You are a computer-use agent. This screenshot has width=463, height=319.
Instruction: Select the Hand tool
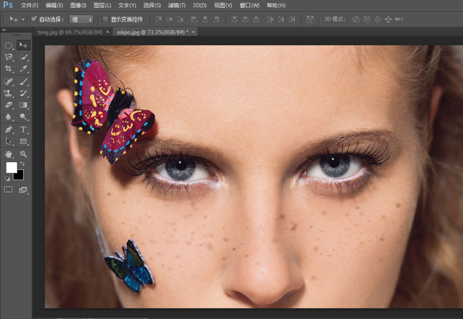click(x=9, y=154)
